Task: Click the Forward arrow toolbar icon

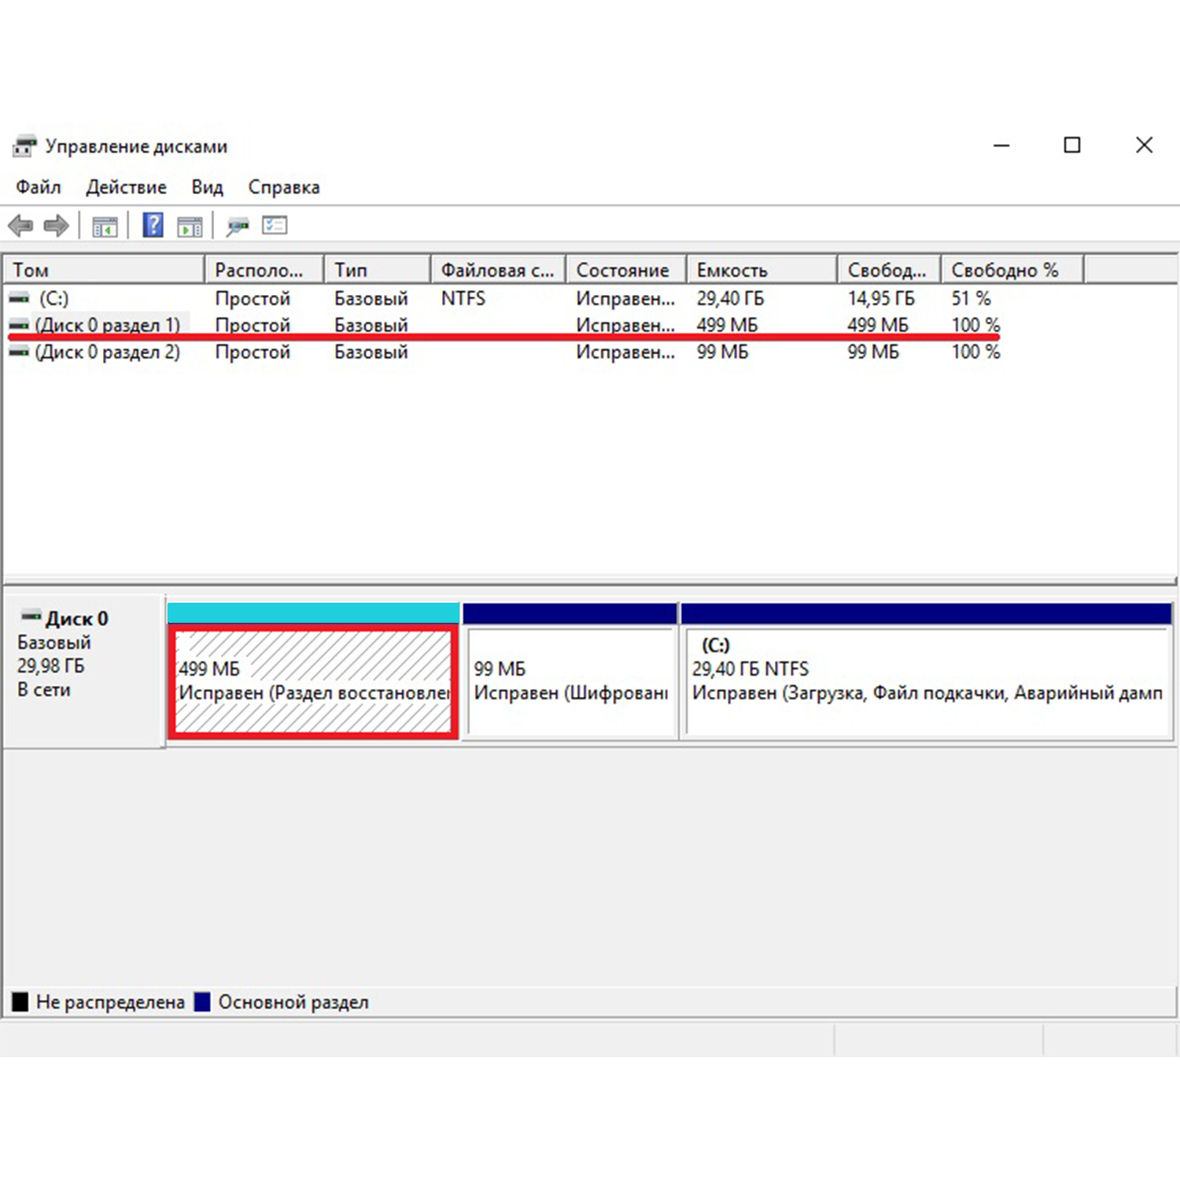Action: (57, 227)
